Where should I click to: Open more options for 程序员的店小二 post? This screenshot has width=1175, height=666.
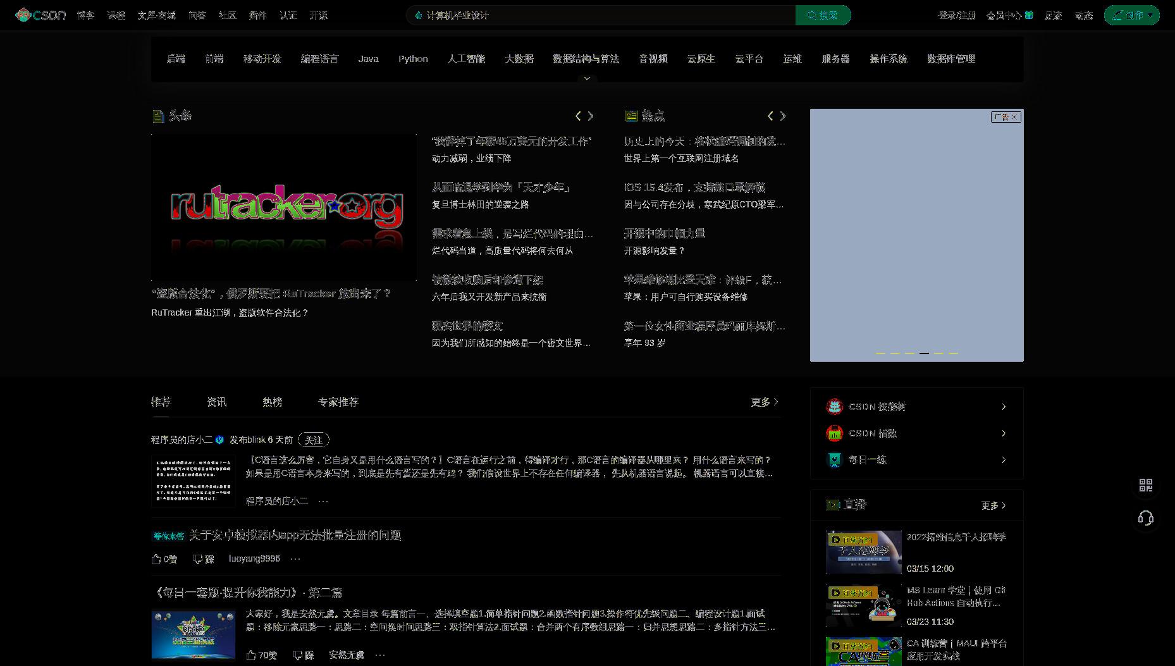point(323,501)
